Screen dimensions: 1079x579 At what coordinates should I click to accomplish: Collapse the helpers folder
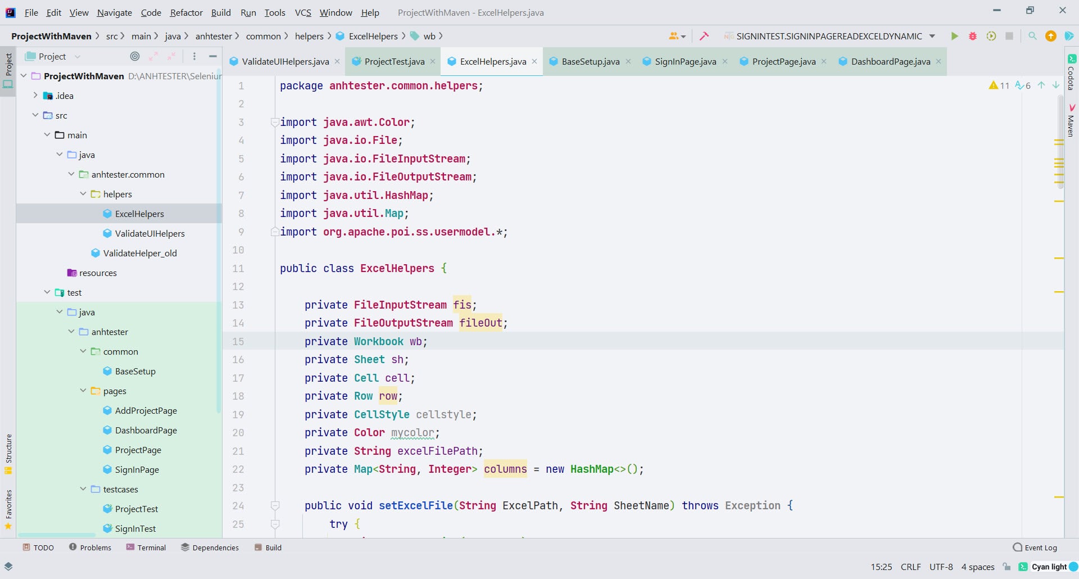pyautogui.click(x=83, y=194)
